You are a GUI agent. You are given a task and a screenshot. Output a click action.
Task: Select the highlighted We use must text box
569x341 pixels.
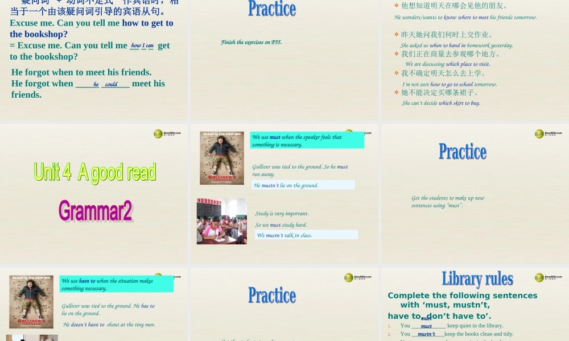point(307,140)
